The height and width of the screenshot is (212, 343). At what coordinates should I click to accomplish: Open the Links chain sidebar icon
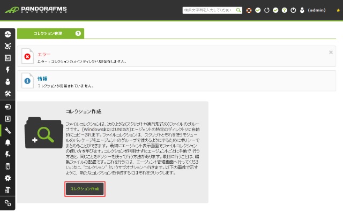pyautogui.click(x=8, y=203)
